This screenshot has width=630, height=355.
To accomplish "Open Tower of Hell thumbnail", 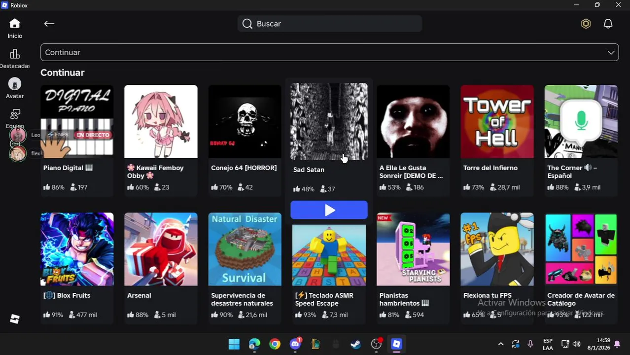I will [x=497, y=121].
